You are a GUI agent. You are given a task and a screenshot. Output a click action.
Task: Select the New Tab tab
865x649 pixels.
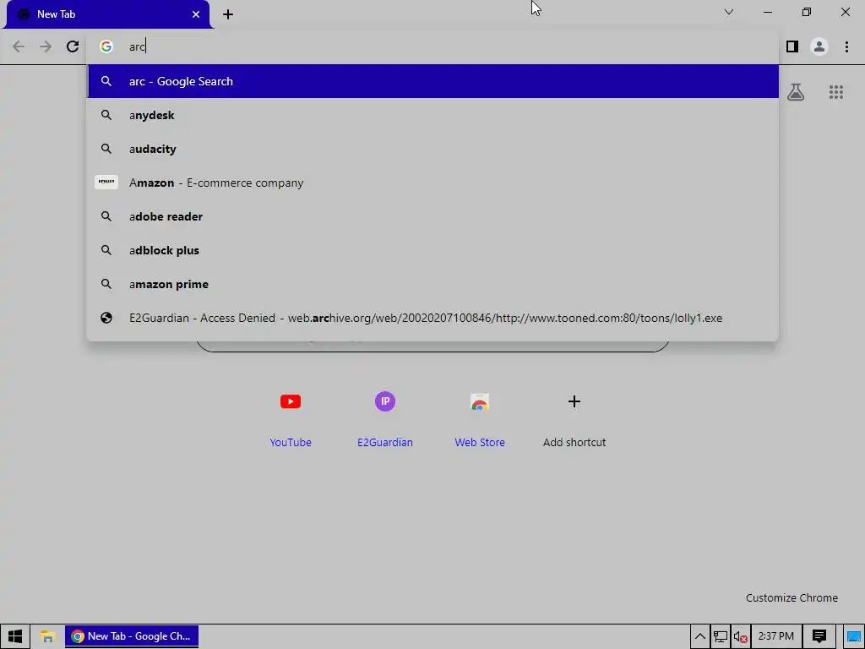pyautogui.click(x=107, y=14)
